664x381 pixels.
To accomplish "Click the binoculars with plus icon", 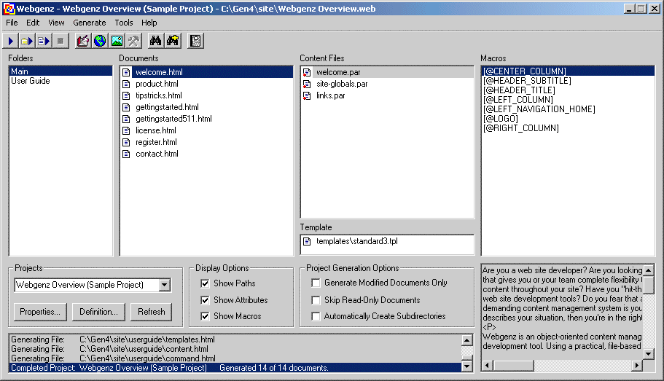I will click(173, 41).
